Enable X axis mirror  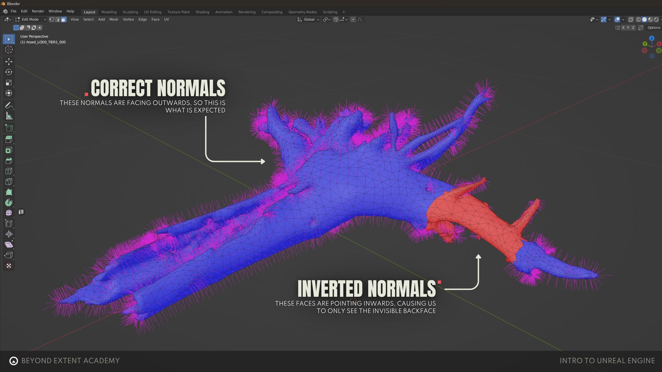(623, 28)
